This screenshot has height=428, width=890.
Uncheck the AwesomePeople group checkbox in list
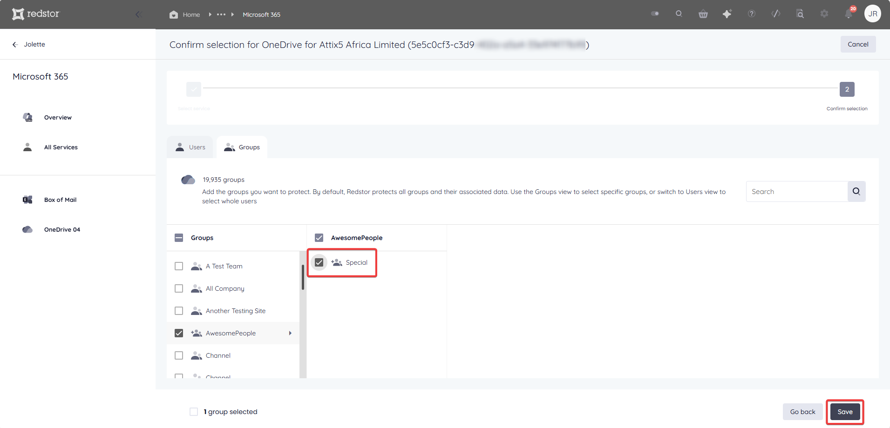[179, 333]
